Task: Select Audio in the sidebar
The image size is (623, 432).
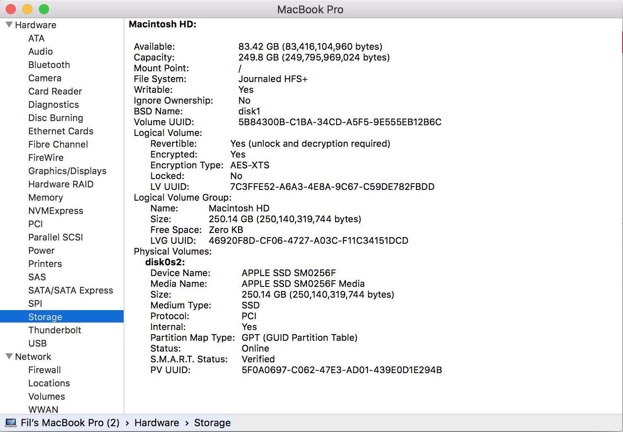Action: (41, 51)
